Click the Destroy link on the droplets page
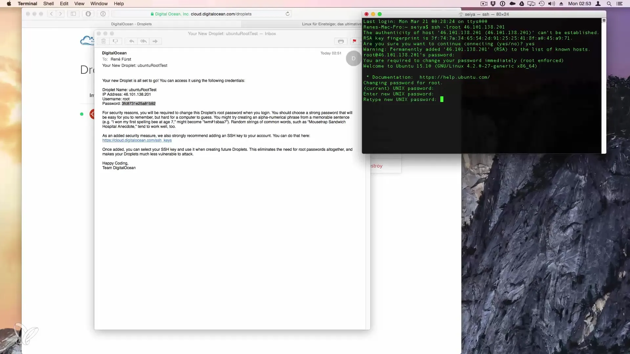Image resolution: width=630 pixels, height=354 pixels. point(377,166)
